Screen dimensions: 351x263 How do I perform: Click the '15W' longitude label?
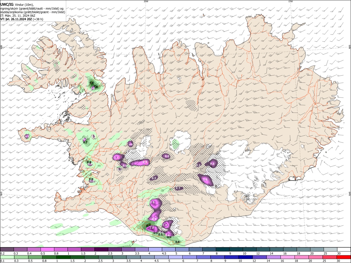point(290,1)
